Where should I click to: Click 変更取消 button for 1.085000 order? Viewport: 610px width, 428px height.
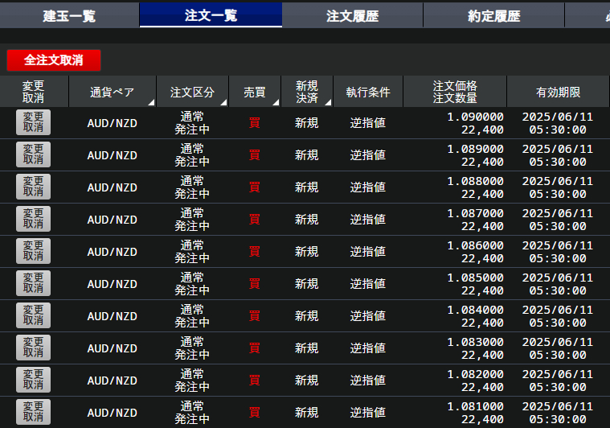33,283
